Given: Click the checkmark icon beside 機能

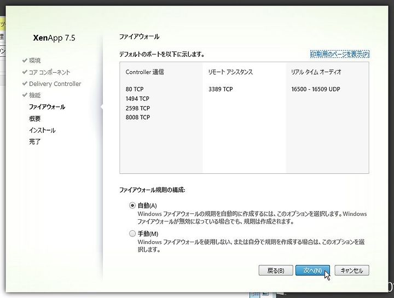Looking at the screenshot, I should 25,95.
